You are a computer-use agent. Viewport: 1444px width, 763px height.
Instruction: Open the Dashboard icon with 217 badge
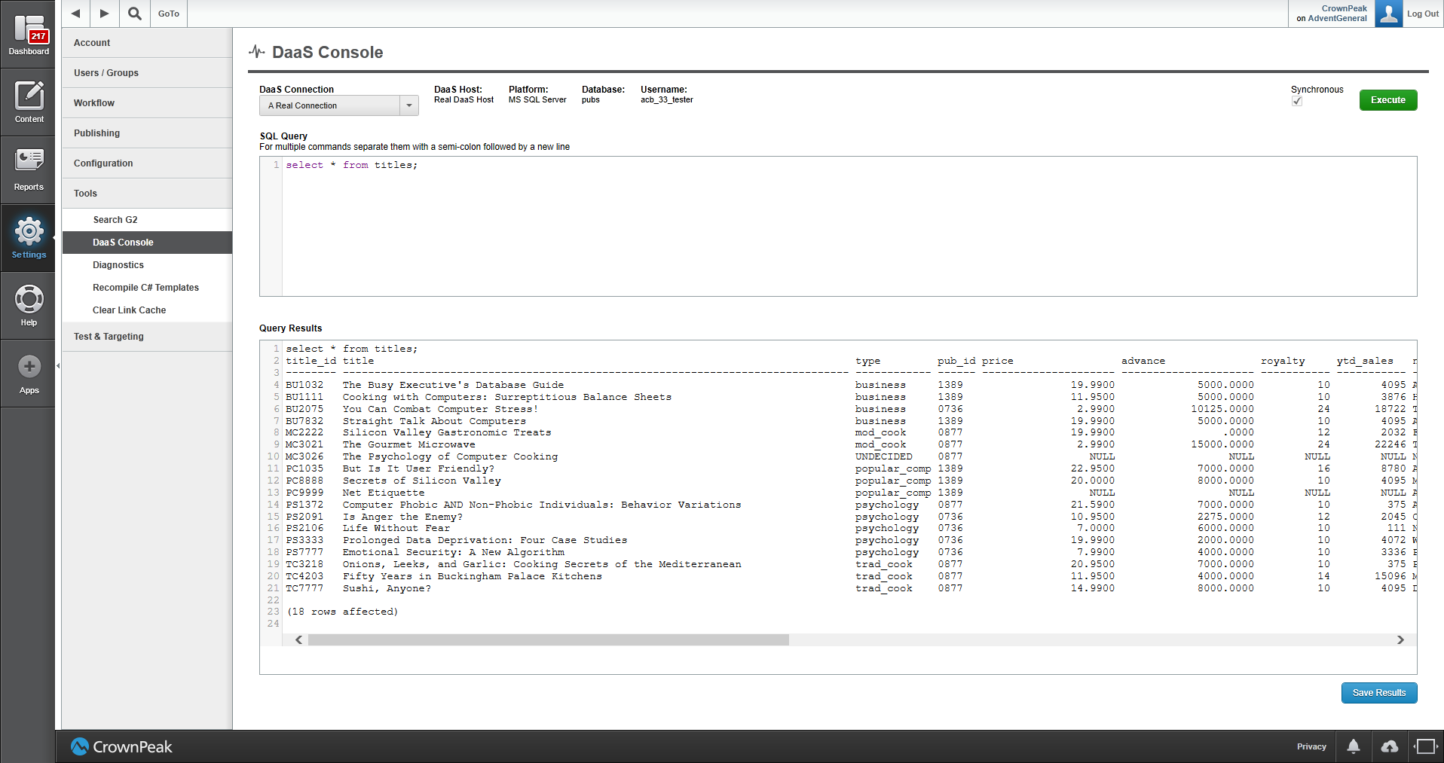29,35
